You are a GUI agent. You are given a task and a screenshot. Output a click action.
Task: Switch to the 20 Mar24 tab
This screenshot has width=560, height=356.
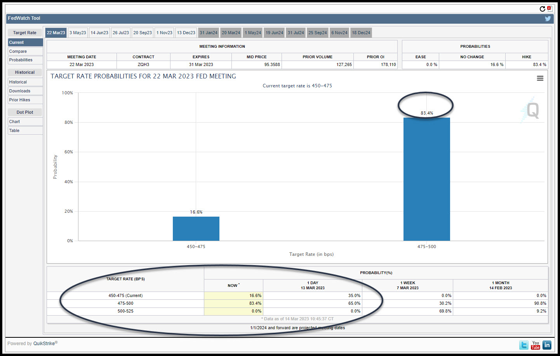pos(231,33)
